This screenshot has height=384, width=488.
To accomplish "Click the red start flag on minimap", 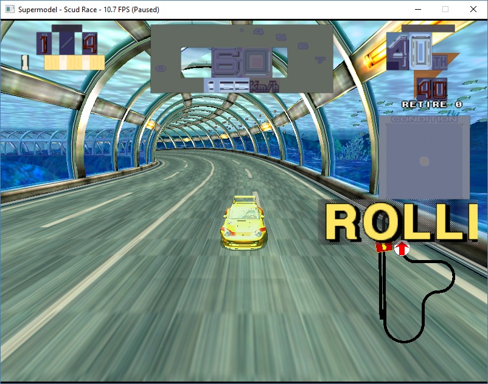I will click(x=384, y=247).
